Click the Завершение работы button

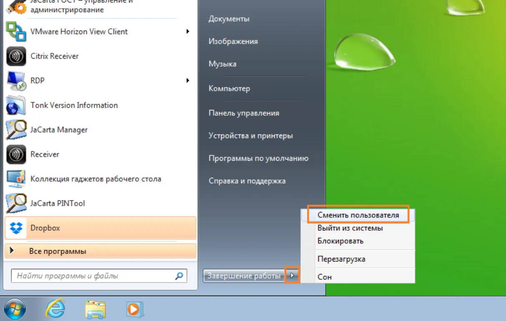[x=244, y=276]
